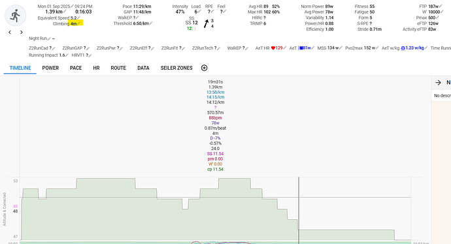The image size is (451, 244).
Task: Edit the Threshold 6:50/km pencil icon
Action: (151, 23)
